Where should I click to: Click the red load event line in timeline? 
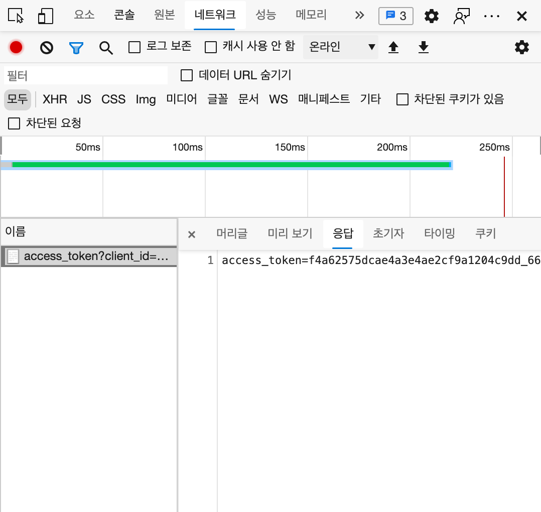click(504, 186)
